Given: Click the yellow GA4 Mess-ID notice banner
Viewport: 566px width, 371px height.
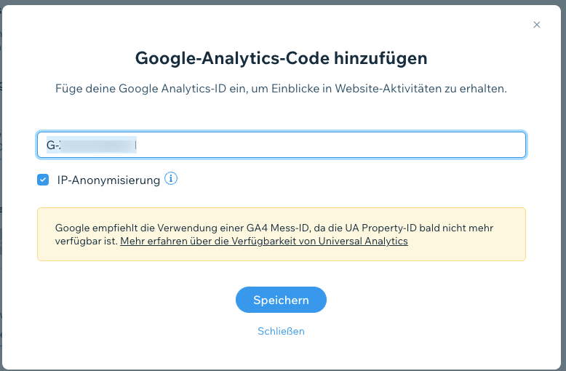Looking at the screenshot, I should pos(282,234).
